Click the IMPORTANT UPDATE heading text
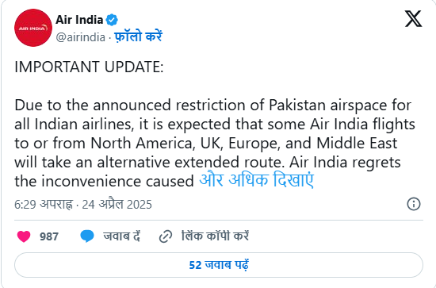This screenshot has height=288, width=436. click(x=89, y=67)
